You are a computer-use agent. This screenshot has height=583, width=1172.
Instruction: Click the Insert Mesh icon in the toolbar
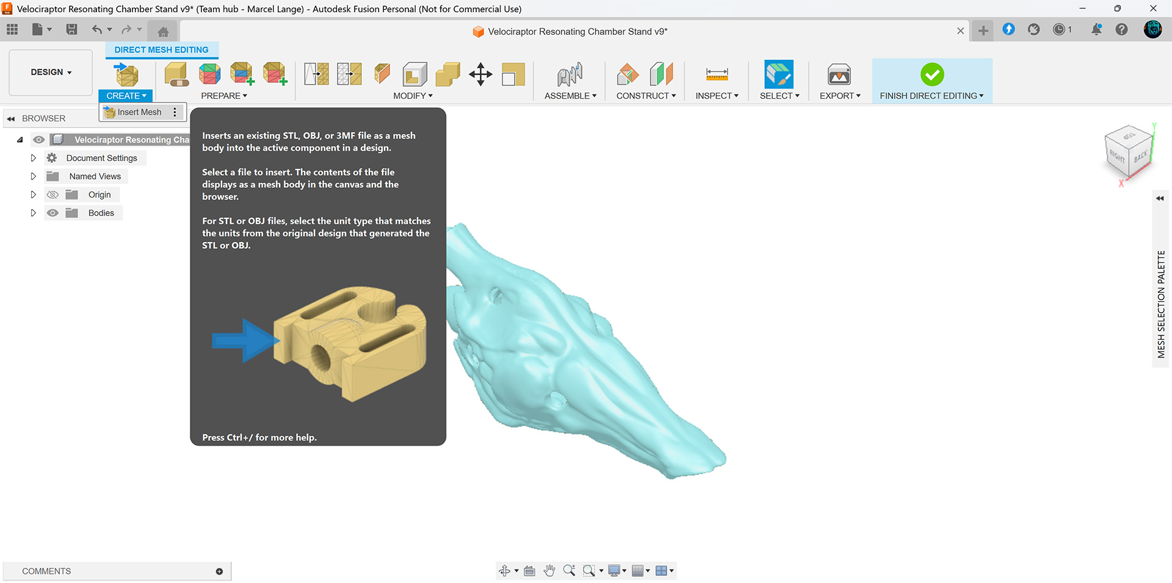coord(126,74)
